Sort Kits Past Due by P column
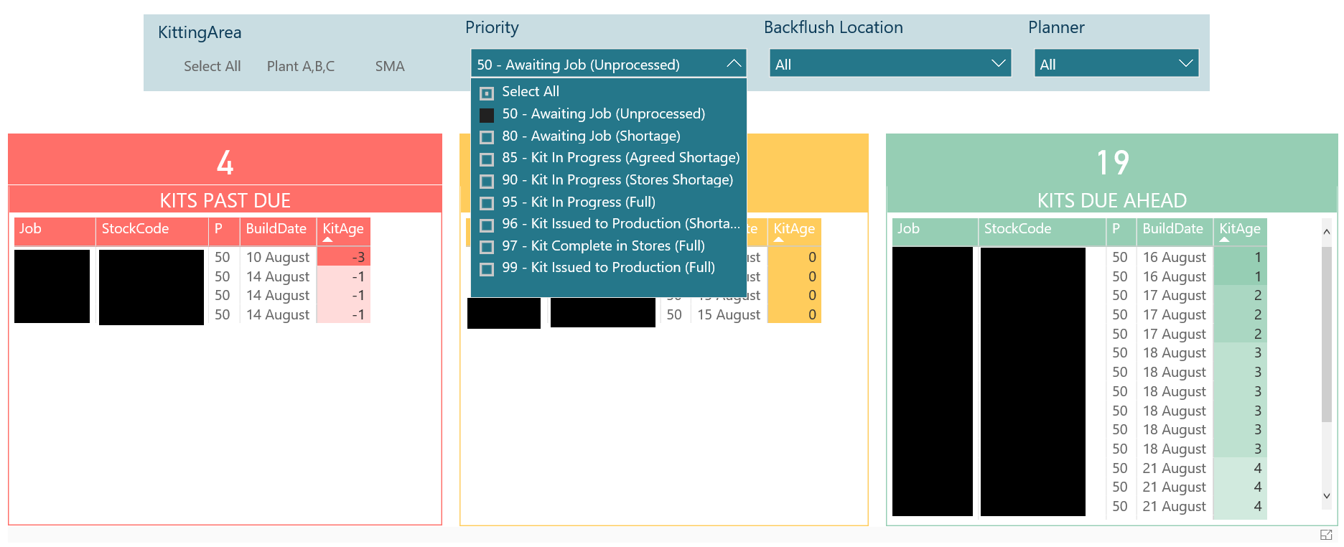Viewport: 1344px width, 547px height. tap(224, 231)
